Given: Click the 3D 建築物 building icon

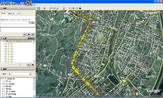Looking at the screenshot, I should [7, 91].
